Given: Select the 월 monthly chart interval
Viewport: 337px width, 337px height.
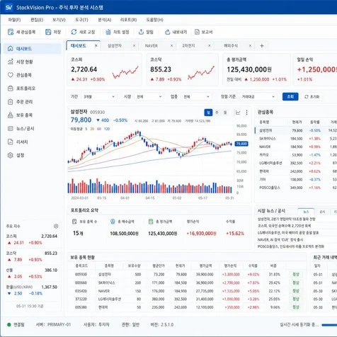Looking at the screenshot, I should click(x=225, y=113).
